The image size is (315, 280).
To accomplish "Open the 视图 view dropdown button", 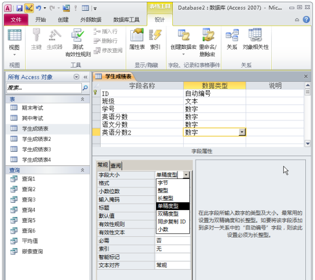I will [x=14, y=43].
